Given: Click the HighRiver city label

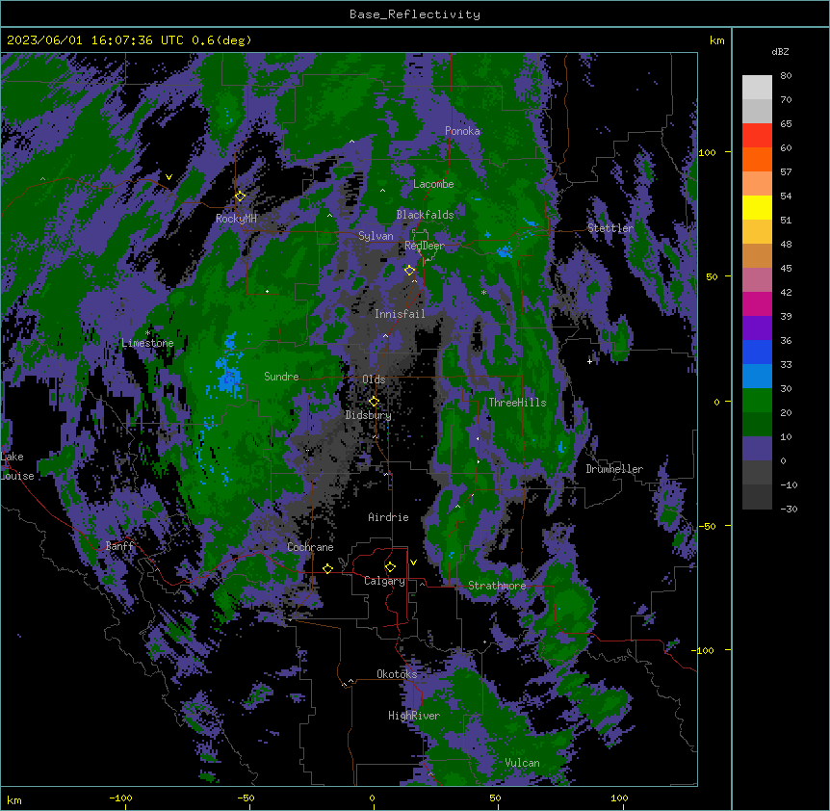Looking at the screenshot, I should point(414,716).
